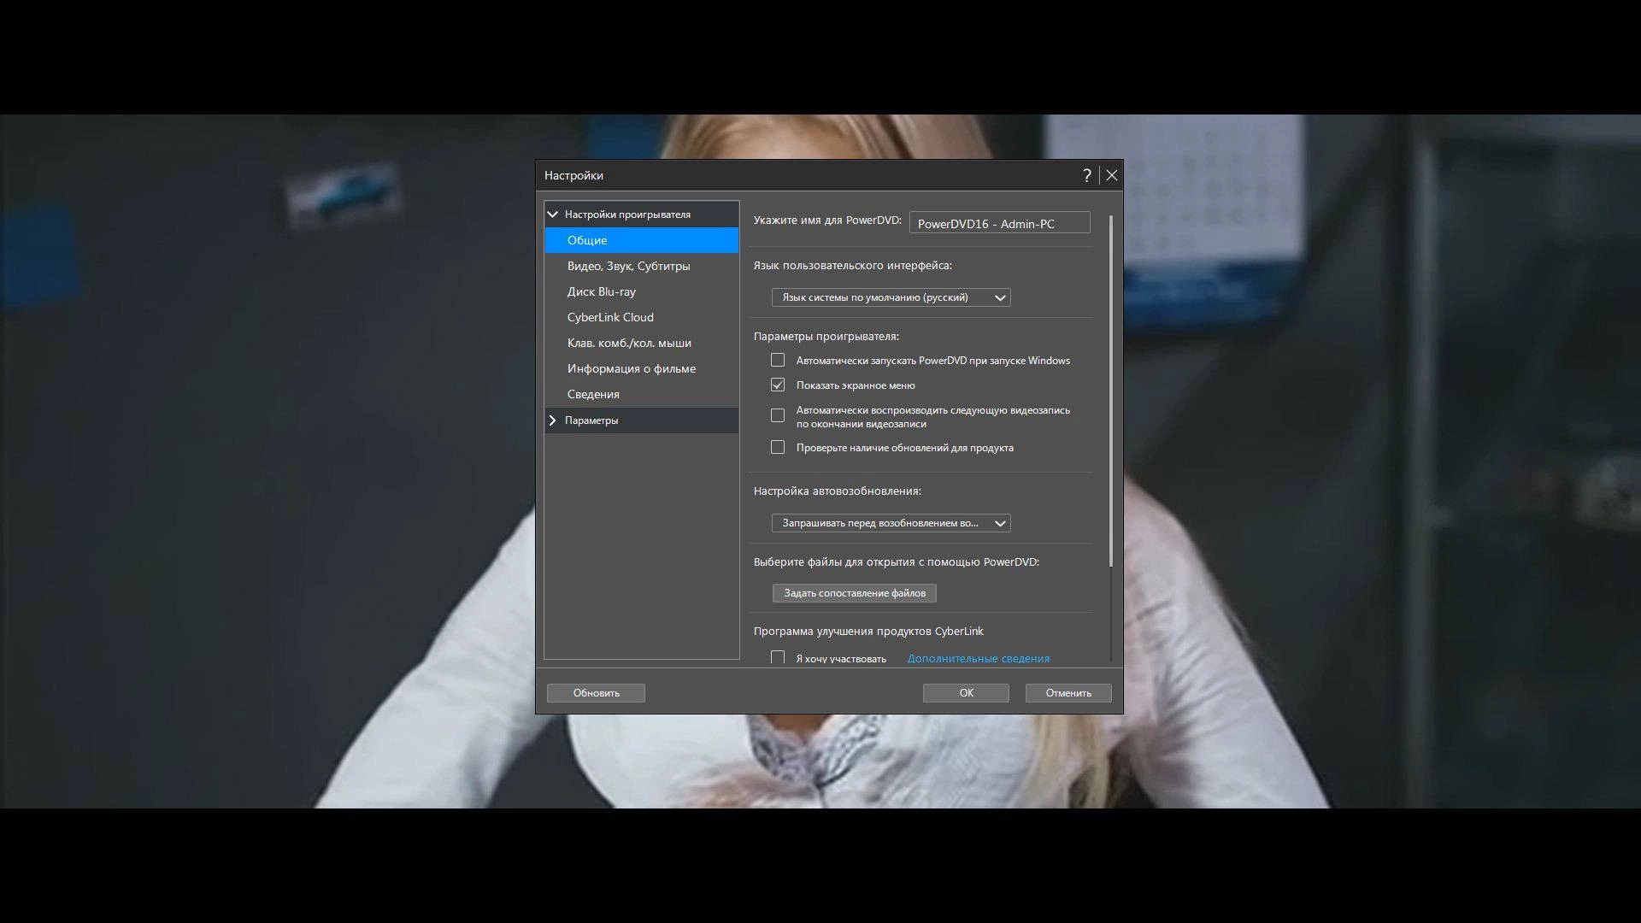Viewport: 1641px width, 923px height.
Task: Open the help question mark icon
Action: coord(1086,175)
